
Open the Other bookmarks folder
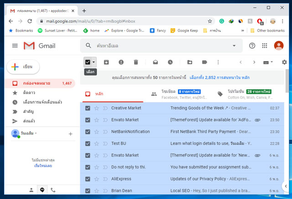click(268, 31)
